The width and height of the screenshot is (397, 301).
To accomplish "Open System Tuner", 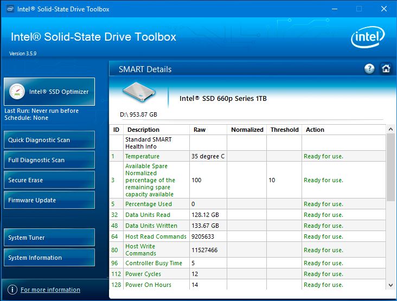I will pyautogui.click(x=49, y=237).
